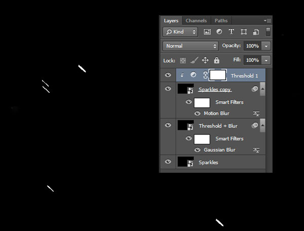Viewport: 304px width, 231px height.
Task: Collapse Threshold + Blur smart filters list
Action: point(262,125)
